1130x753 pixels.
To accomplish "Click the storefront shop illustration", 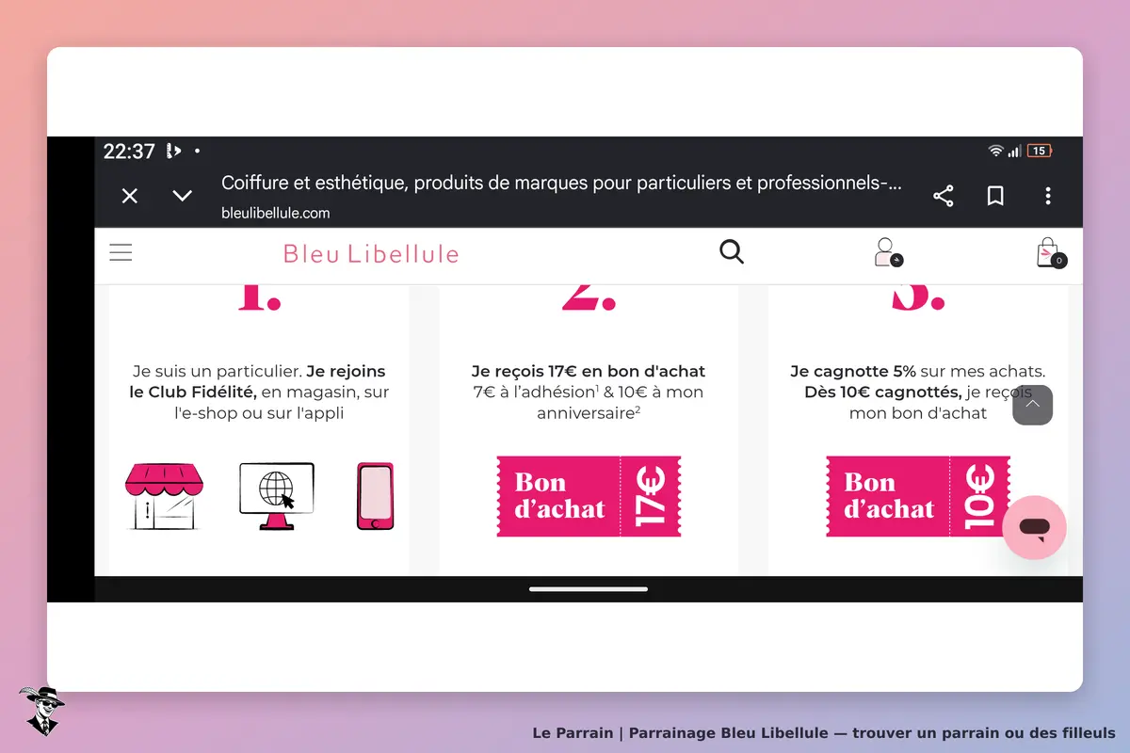I will click(165, 496).
